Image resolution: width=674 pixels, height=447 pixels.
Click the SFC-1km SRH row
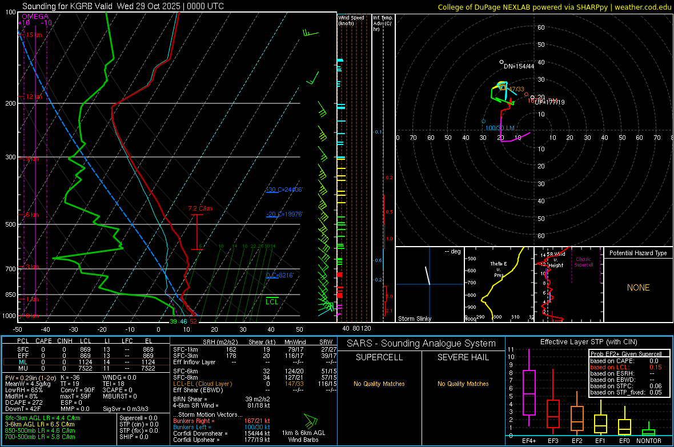click(x=254, y=349)
